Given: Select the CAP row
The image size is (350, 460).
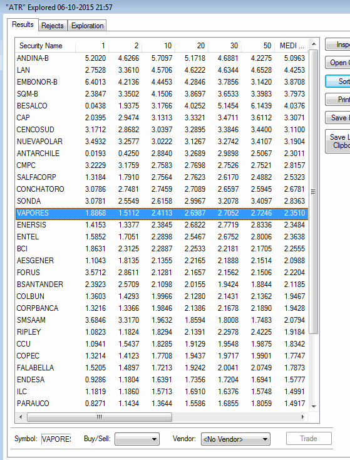Looking at the screenshot, I should (162, 118).
